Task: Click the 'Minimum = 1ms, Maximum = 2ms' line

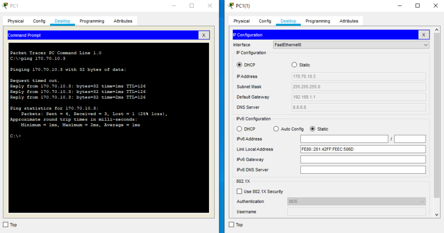Action: tap(80, 125)
